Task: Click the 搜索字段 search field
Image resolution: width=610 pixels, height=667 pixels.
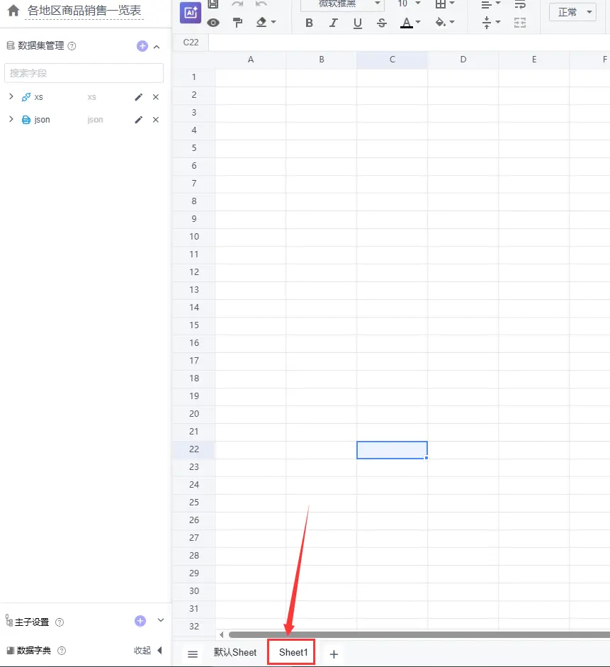Action: pyautogui.click(x=84, y=73)
